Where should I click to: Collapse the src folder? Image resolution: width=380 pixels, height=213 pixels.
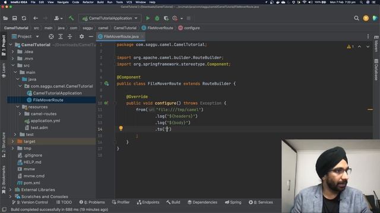13,66
